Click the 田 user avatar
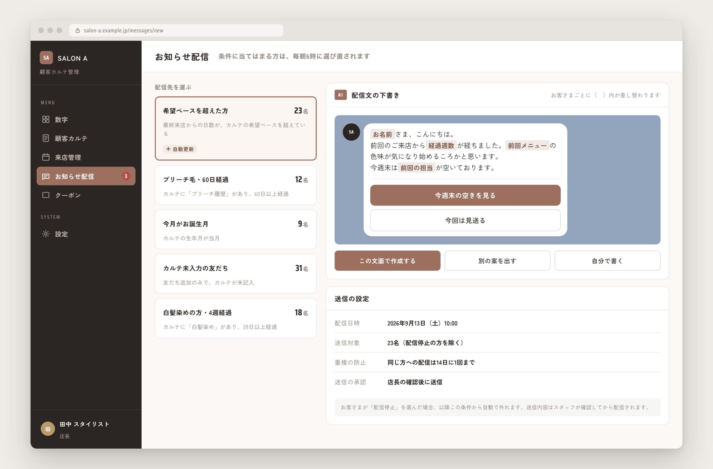Image resolution: width=713 pixels, height=469 pixels. coord(48,429)
